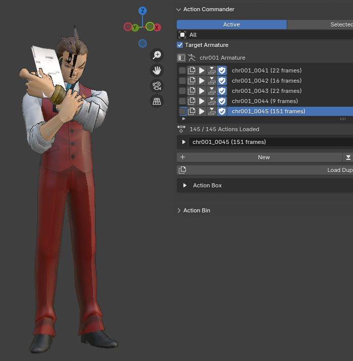Click the keyframes icon beside Actions Loaded
The image size is (353, 361).
point(181,129)
